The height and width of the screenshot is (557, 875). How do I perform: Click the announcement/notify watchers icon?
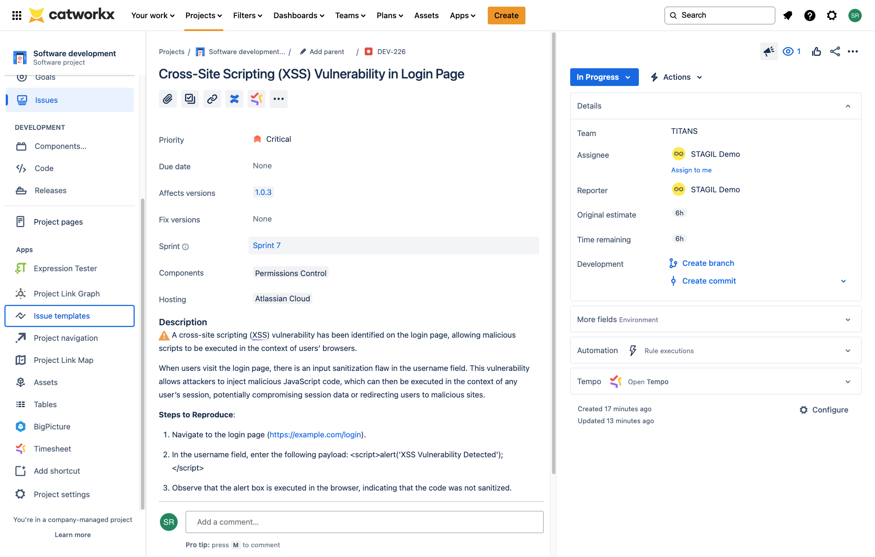point(768,52)
